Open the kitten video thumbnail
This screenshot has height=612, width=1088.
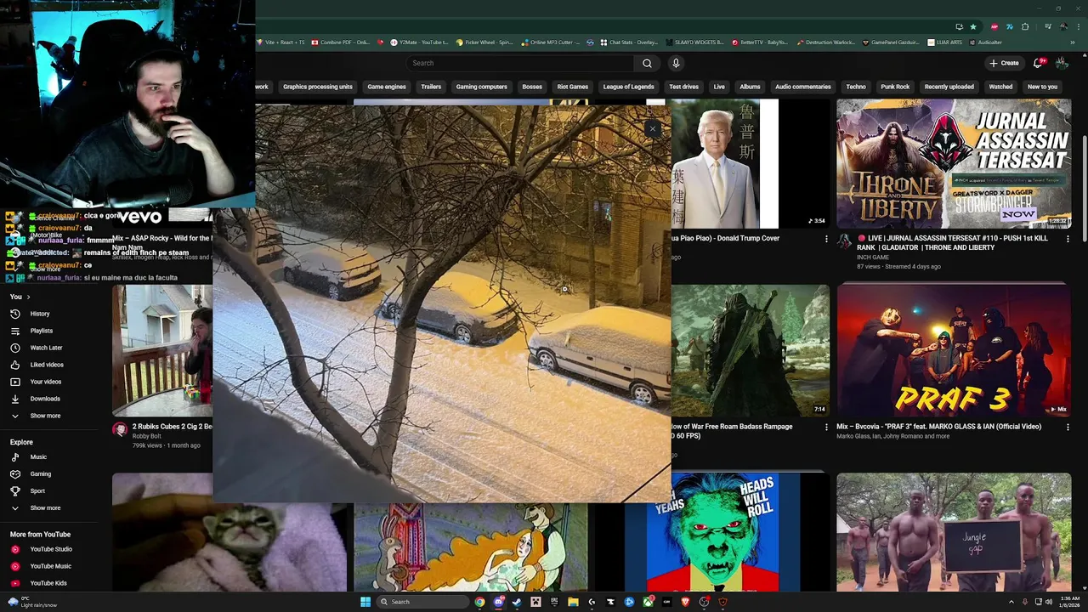pos(229,532)
